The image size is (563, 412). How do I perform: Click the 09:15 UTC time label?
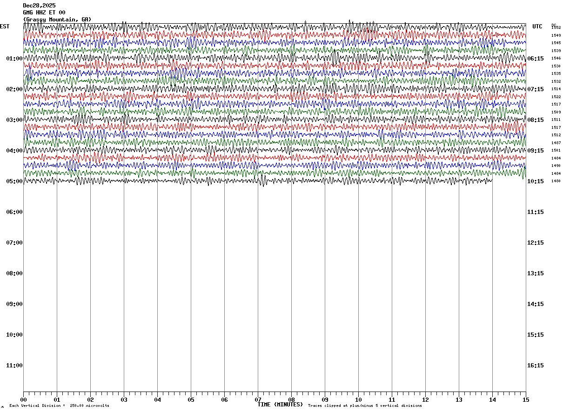pos(536,151)
